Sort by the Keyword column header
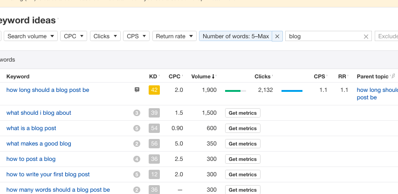Image resolution: width=398 pixels, height=194 pixels. pyautogui.click(x=18, y=76)
